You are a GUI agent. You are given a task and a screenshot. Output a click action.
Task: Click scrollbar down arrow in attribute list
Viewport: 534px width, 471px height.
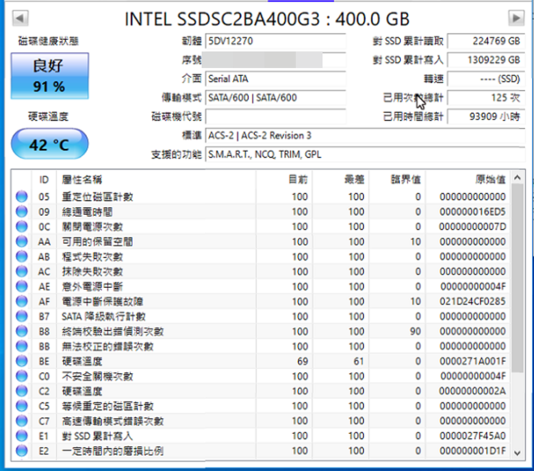(518, 453)
